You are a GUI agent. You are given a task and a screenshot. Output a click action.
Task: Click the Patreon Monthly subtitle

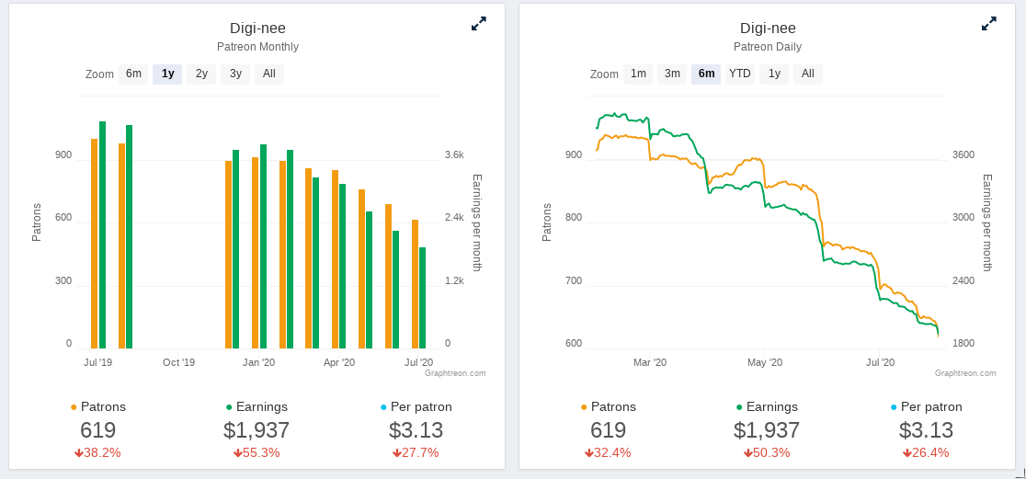click(257, 47)
